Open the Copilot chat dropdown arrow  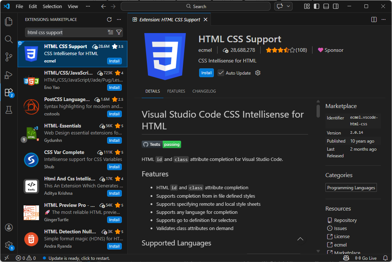(289, 6)
